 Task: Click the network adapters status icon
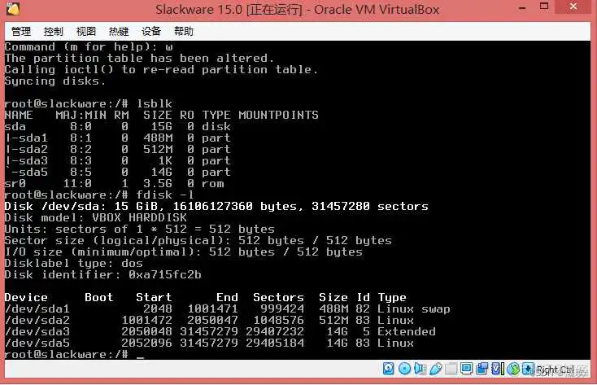coord(482,369)
